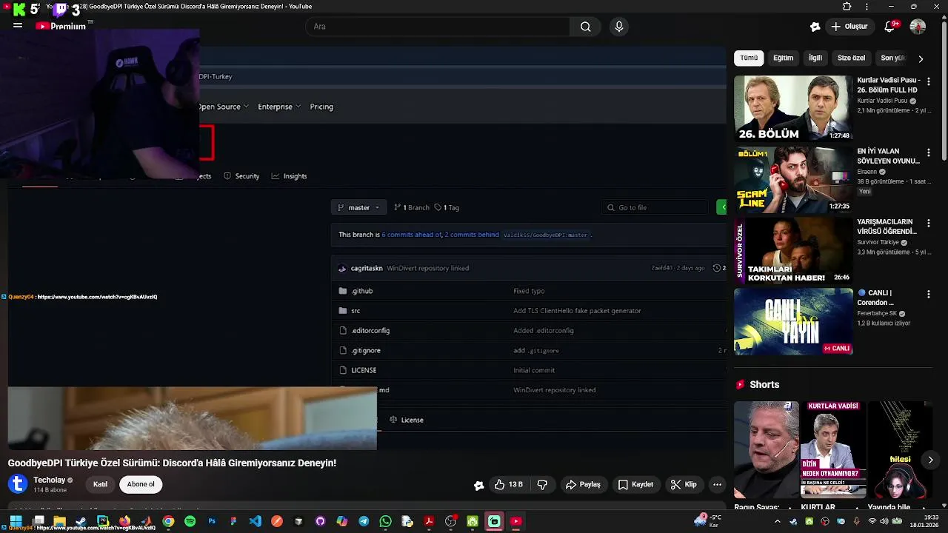Click the Abone ol subscribe button
This screenshot has width=948, height=533.
(x=141, y=484)
